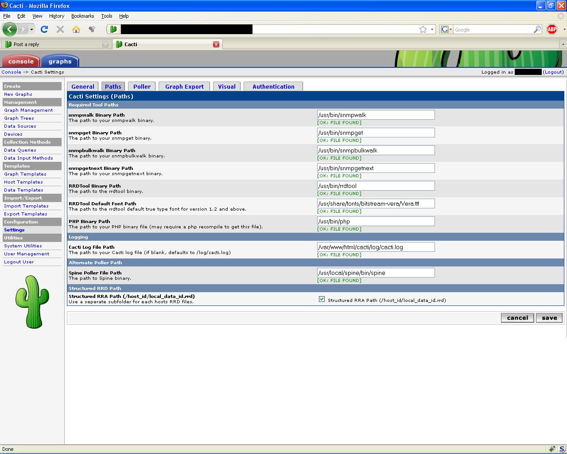Screen dimensions: 567x454
Task: Open the back/forward history dropdown arrow
Action: 31,29
